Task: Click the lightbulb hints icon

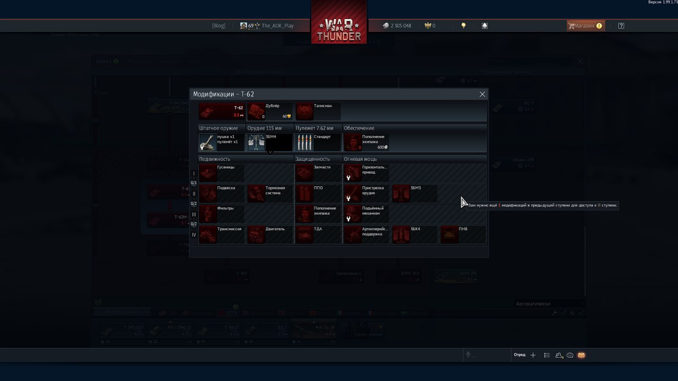Action: tap(463, 25)
